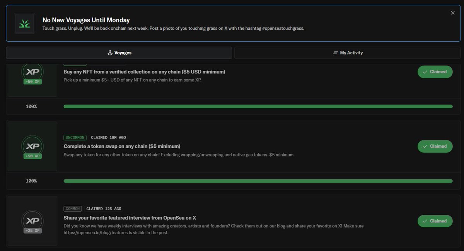Open the My Activity tab
464x251 pixels.
348,53
